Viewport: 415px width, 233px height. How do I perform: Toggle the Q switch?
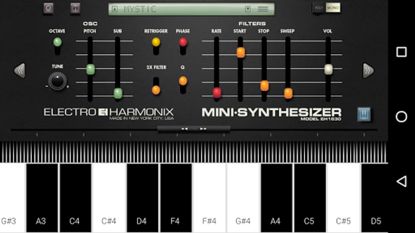(183, 85)
